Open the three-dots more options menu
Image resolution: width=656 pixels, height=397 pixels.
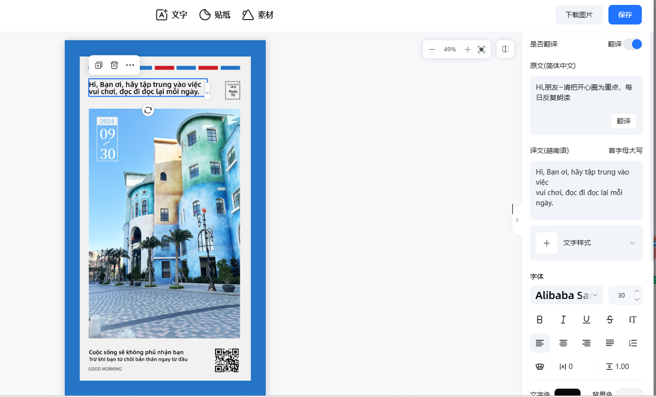pos(130,65)
